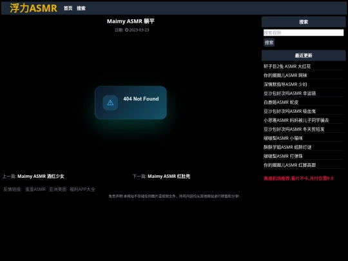348x261 pixels.
Task: Open the 搜索 nav item in header
Action: point(81,8)
